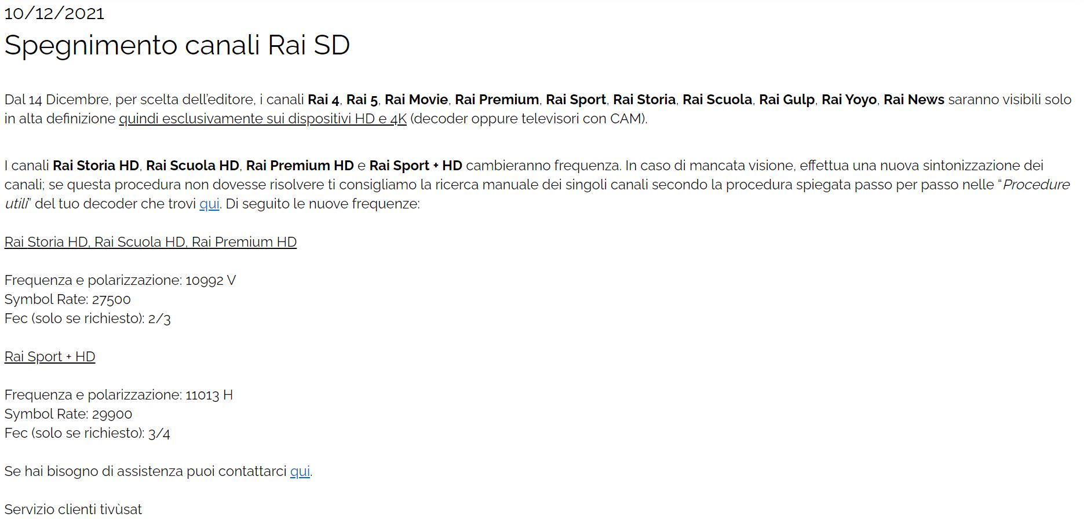This screenshot has width=1084, height=524.
Task: Click the 'Symbol Rate: 27500' line
Action: click(68, 299)
